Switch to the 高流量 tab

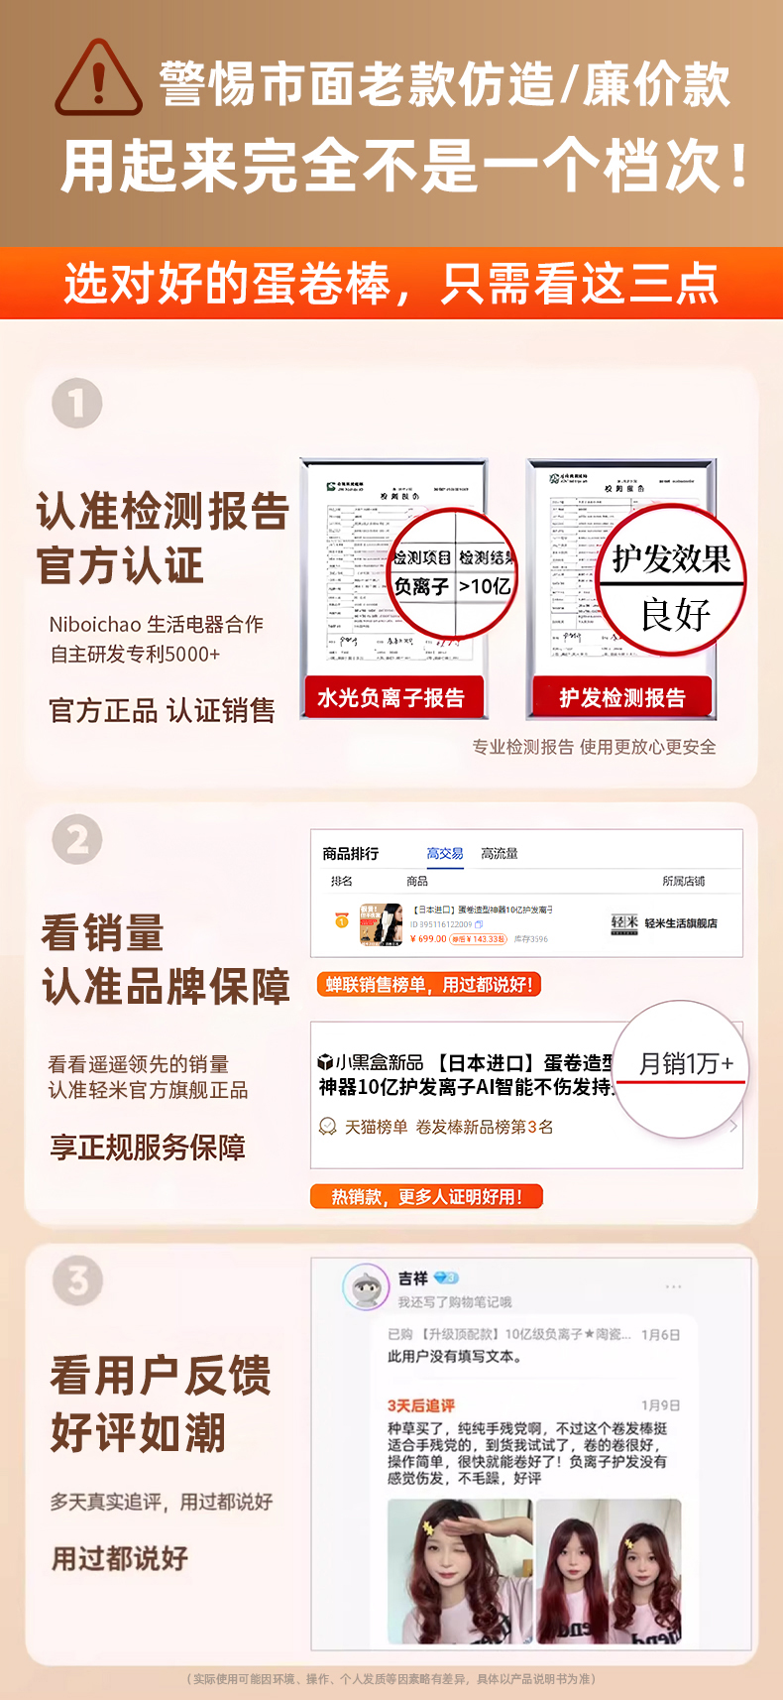point(500,853)
